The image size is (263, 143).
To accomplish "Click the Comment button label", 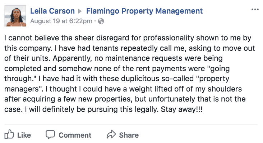I will tap(75, 135).
